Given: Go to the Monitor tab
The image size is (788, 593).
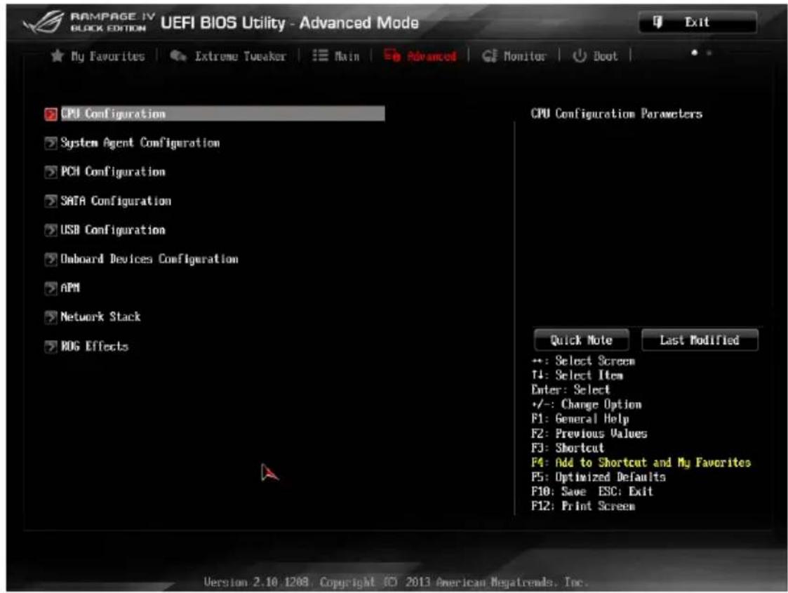Looking at the screenshot, I should pyautogui.click(x=514, y=55).
